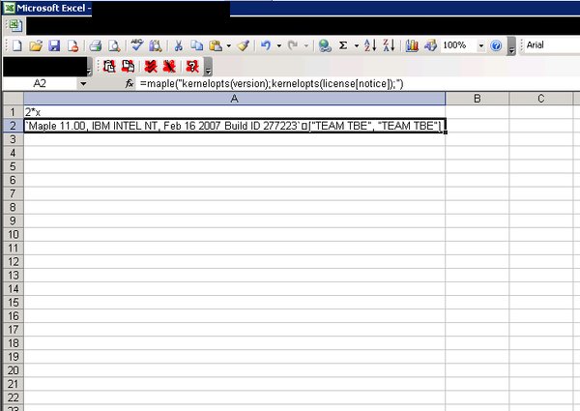Click the second Maple toolbar paste icon
The width and height of the screenshot is (580, 411).
point(128,67)
